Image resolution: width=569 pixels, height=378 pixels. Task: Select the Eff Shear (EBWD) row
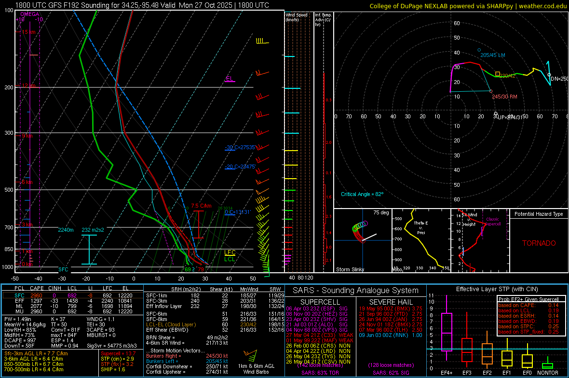click(x=215, y=330)
